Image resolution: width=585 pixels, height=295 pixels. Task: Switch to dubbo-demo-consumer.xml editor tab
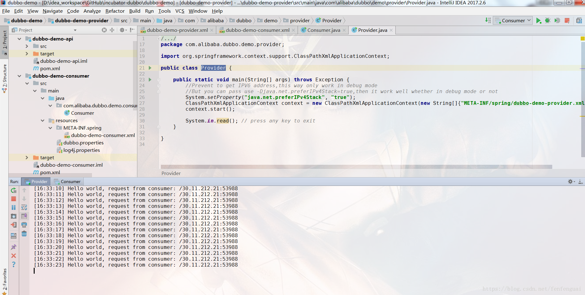[x=257, y=30]
